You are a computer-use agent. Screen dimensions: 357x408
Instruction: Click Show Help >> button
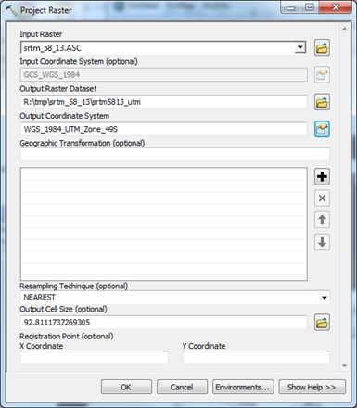(x=312, y=387)
